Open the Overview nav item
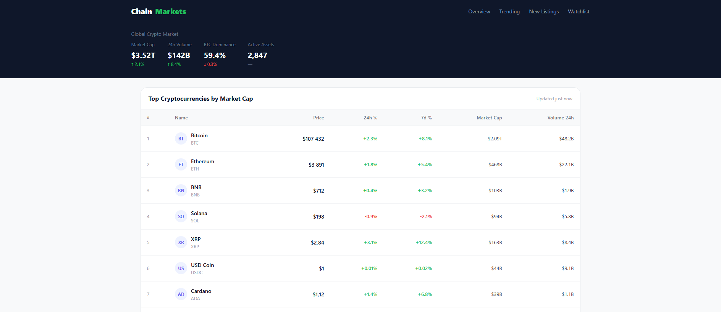Viewport: 721px width, 312px height. (x=479, y=11)
